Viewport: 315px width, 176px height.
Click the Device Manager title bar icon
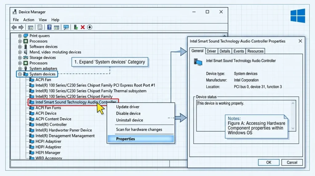tap(15, 12)
